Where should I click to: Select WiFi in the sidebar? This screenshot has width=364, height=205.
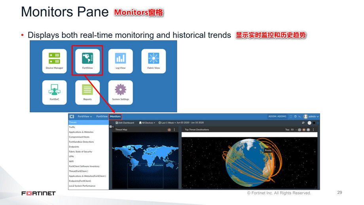tap(89, 161)
